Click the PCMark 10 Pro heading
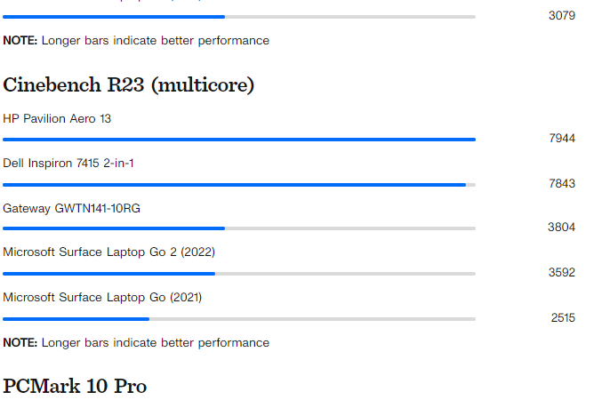 tap(75, 386)
